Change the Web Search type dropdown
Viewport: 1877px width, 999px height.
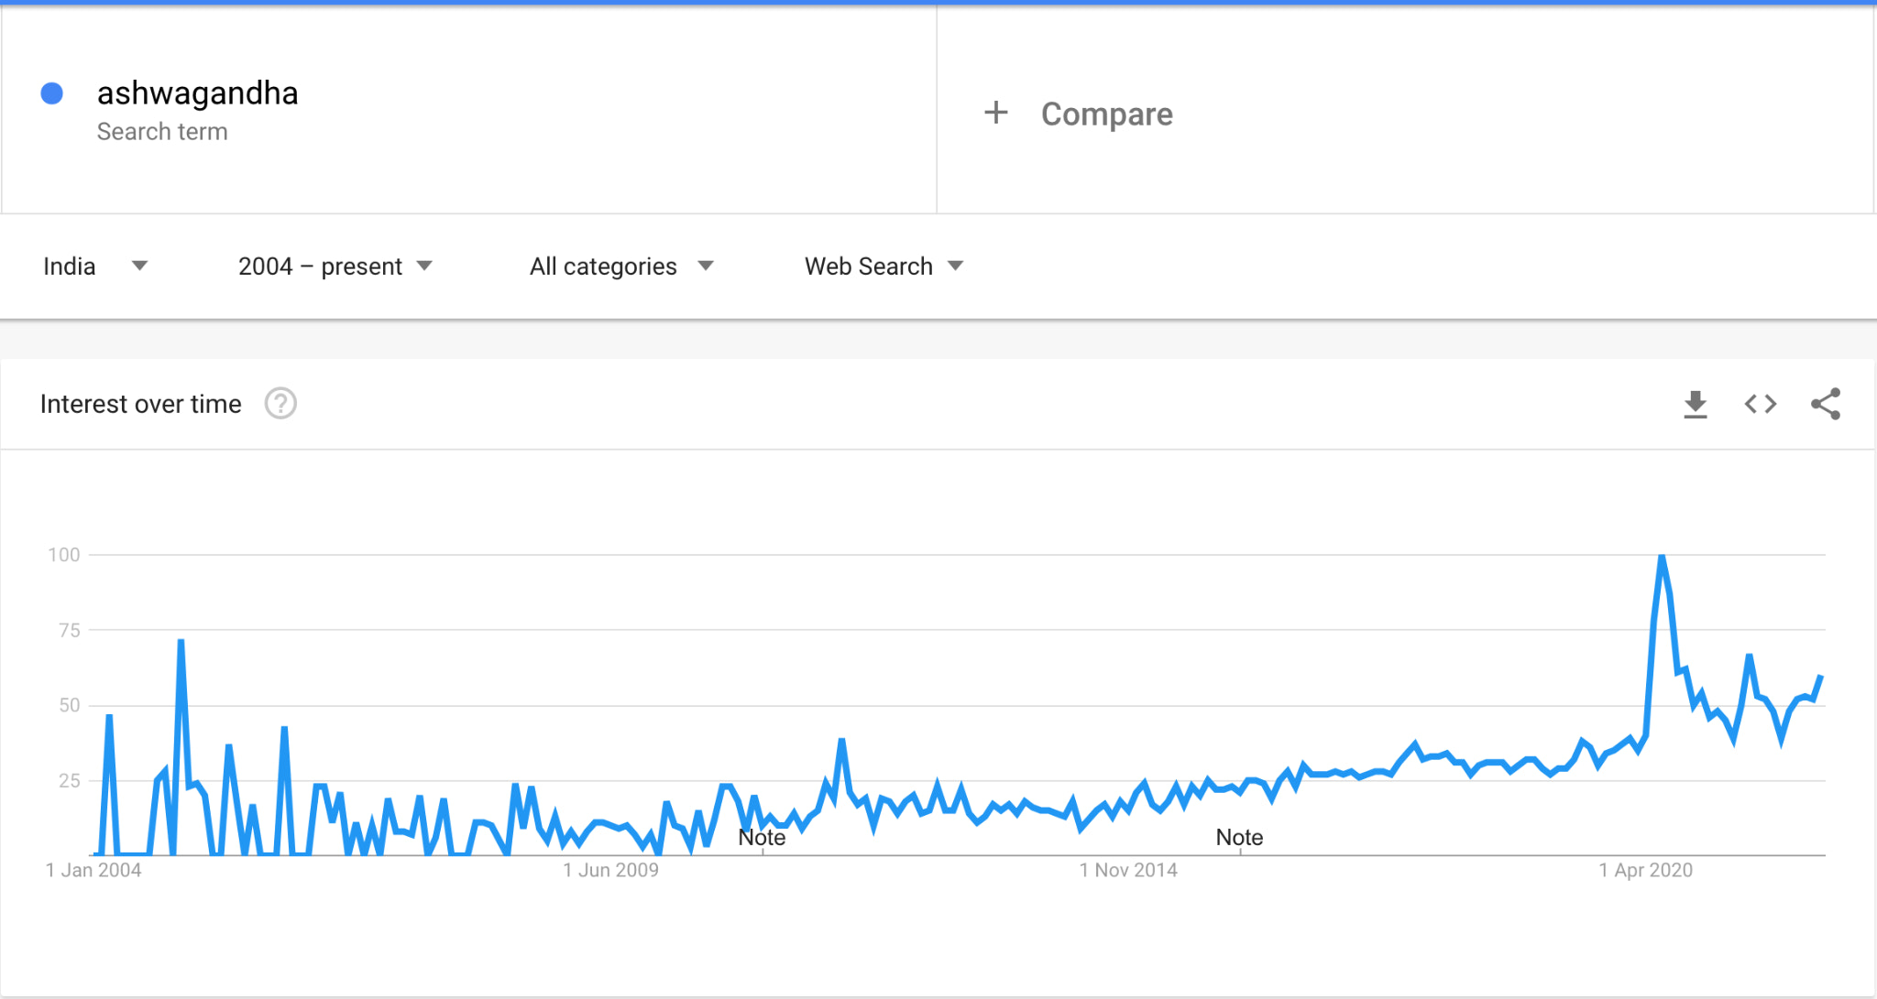(884, 266)
